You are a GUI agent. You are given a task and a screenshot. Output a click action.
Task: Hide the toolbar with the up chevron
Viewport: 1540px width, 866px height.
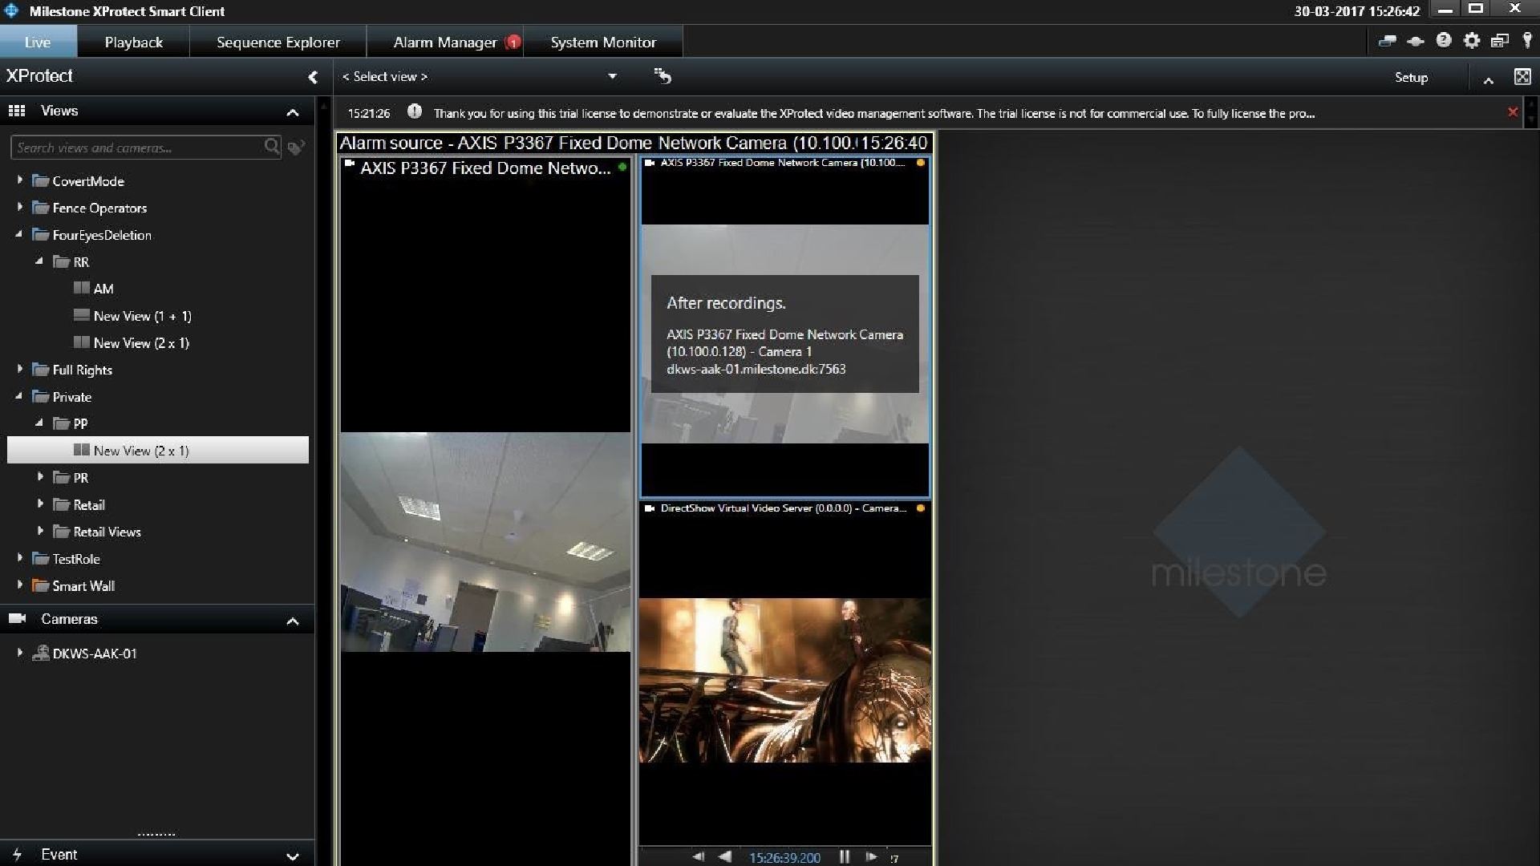coord(1488,79)
